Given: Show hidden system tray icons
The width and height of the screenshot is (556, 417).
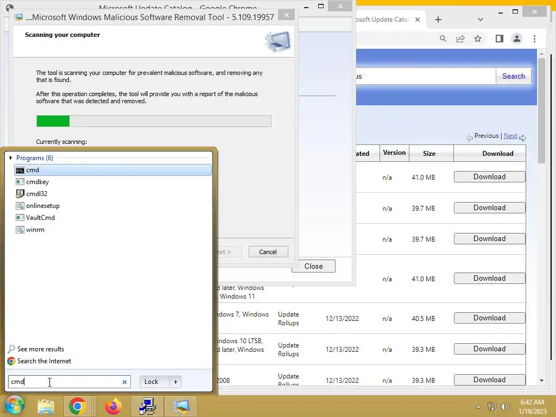Looking at the screenshot, I should point(478,407).
